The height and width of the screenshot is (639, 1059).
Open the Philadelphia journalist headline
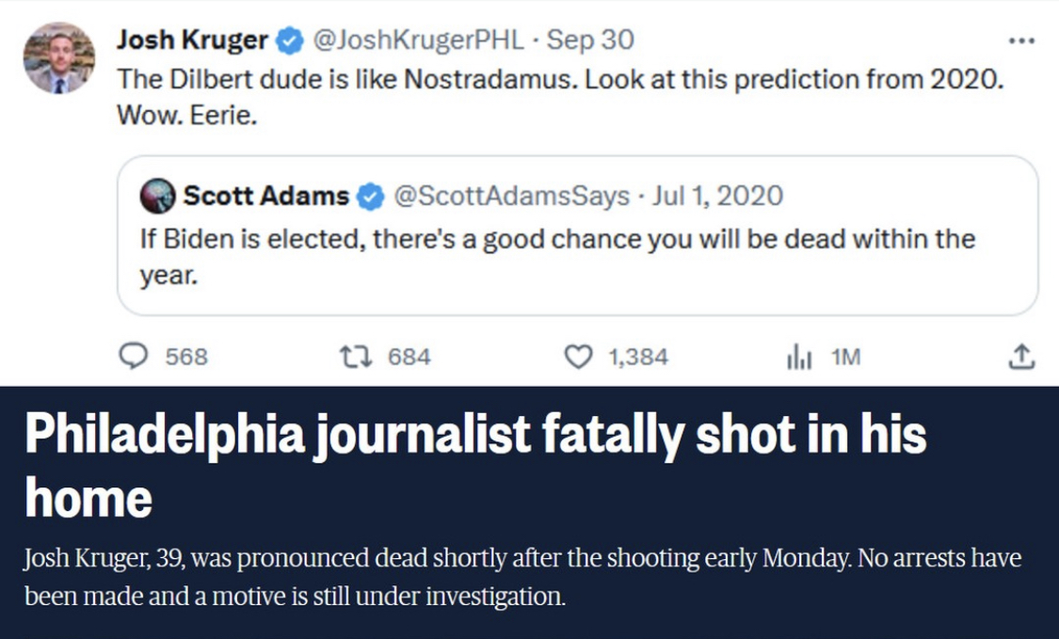point(475,466)
